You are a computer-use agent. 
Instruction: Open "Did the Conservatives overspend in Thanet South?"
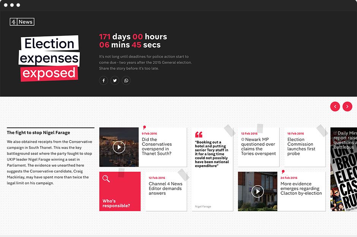[156, 146]
